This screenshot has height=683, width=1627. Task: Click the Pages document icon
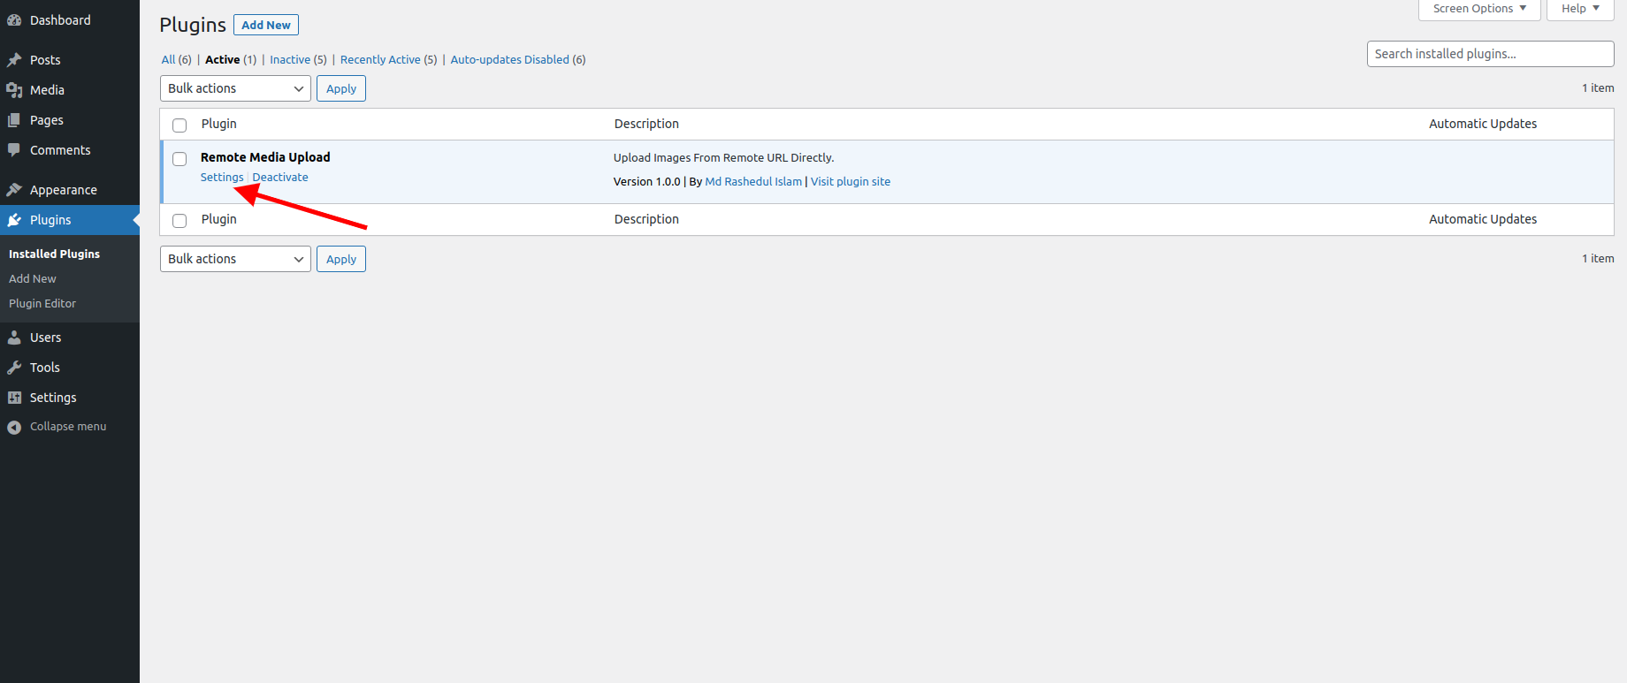[x=14, y=120]
